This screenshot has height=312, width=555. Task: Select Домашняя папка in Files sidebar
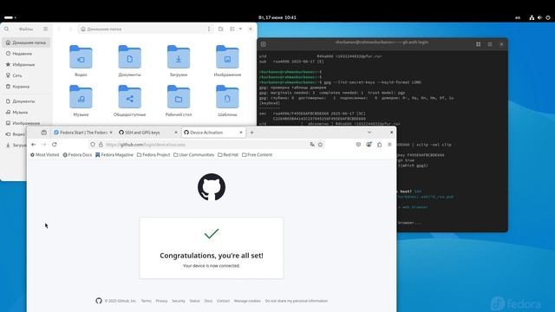26,42
